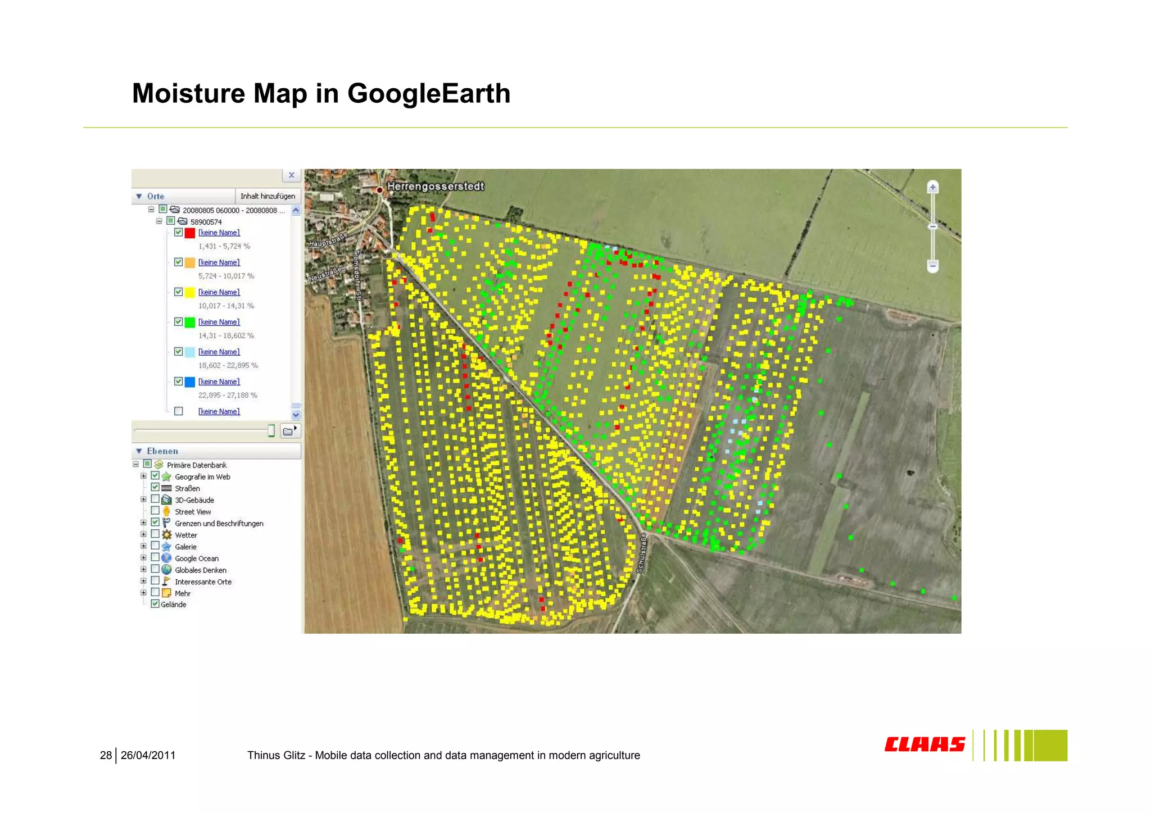
Task: Expand the Google Ocean node
Action: pos(143,558)
